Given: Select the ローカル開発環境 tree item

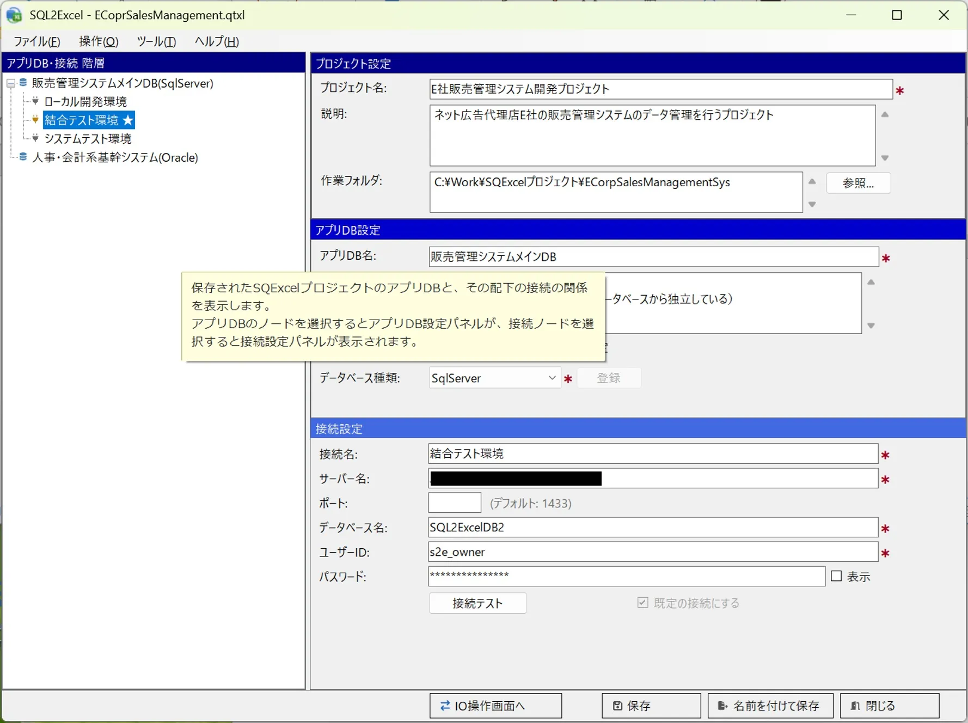Looking at the screenshot, I should (85, 101).
